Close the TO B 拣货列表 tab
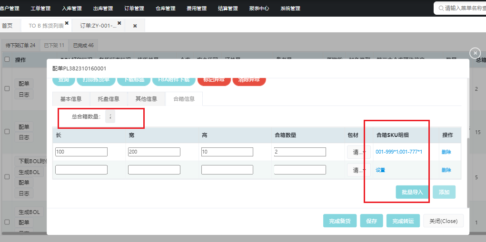 tap(67, 23)
